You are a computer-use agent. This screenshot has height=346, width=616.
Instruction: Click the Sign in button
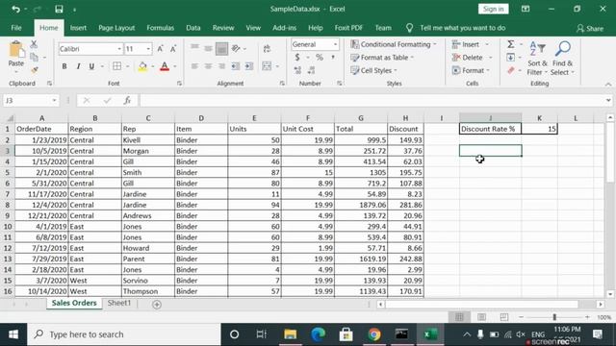493,9
